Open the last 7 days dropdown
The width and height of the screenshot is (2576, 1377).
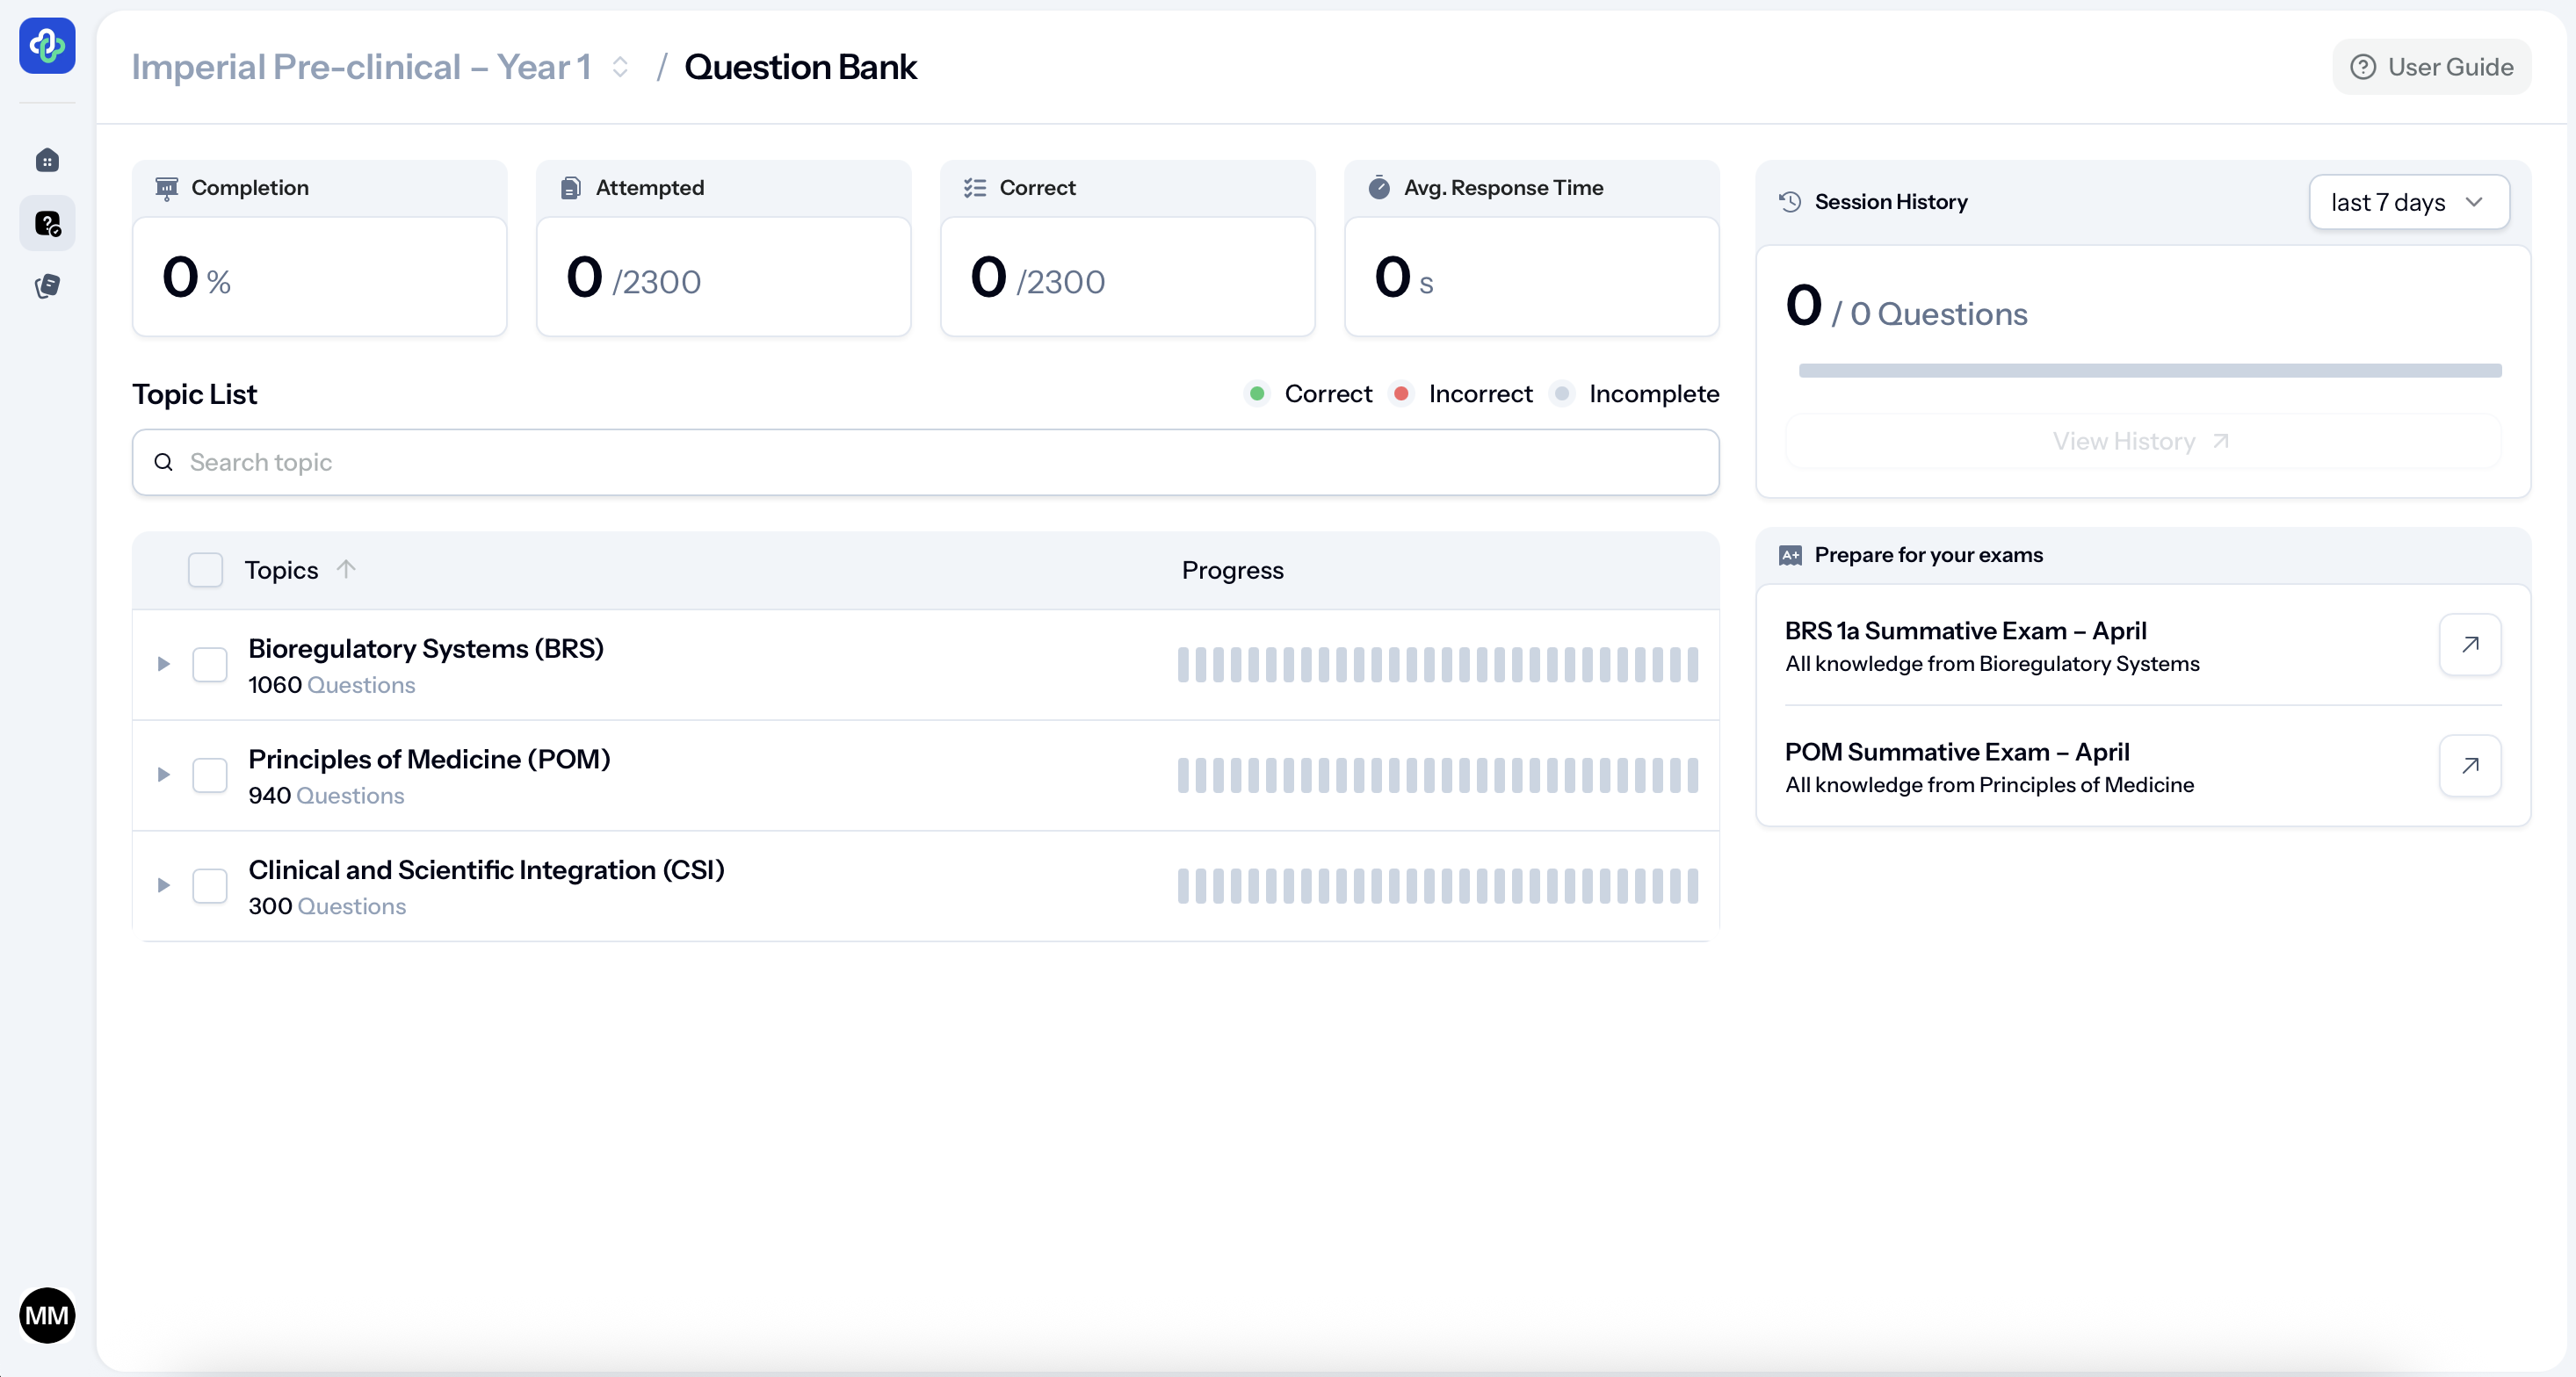tap(2408, 202)
